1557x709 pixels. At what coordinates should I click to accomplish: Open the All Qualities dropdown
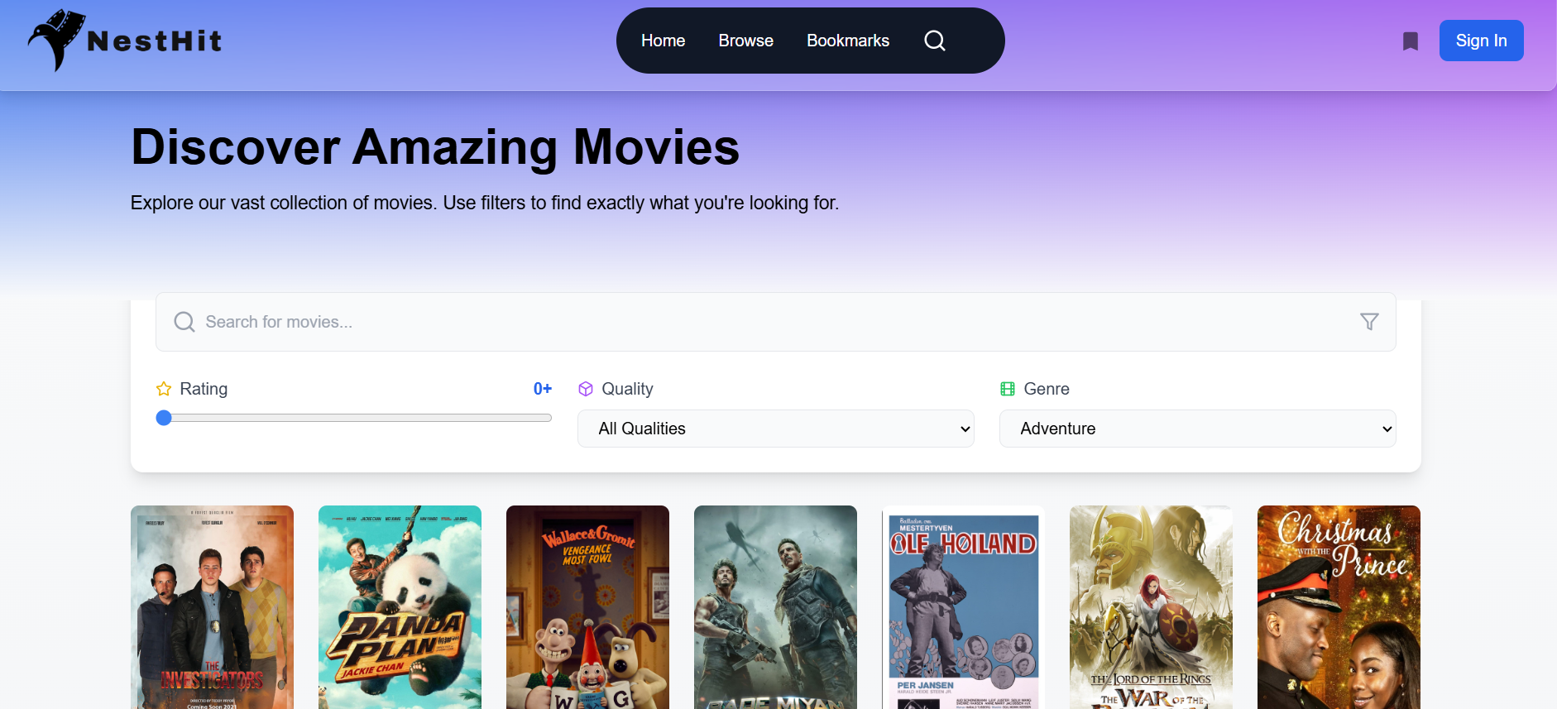coord(776,429)
